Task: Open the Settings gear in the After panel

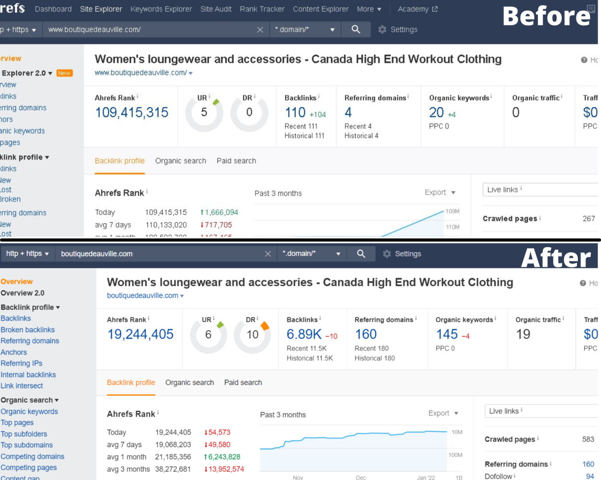Action: click(387, 254)
